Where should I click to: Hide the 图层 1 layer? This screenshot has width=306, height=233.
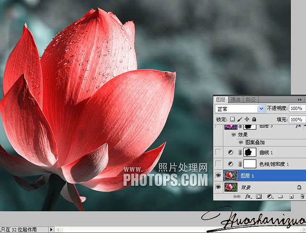pyautogui.click(x=219, y=175)
